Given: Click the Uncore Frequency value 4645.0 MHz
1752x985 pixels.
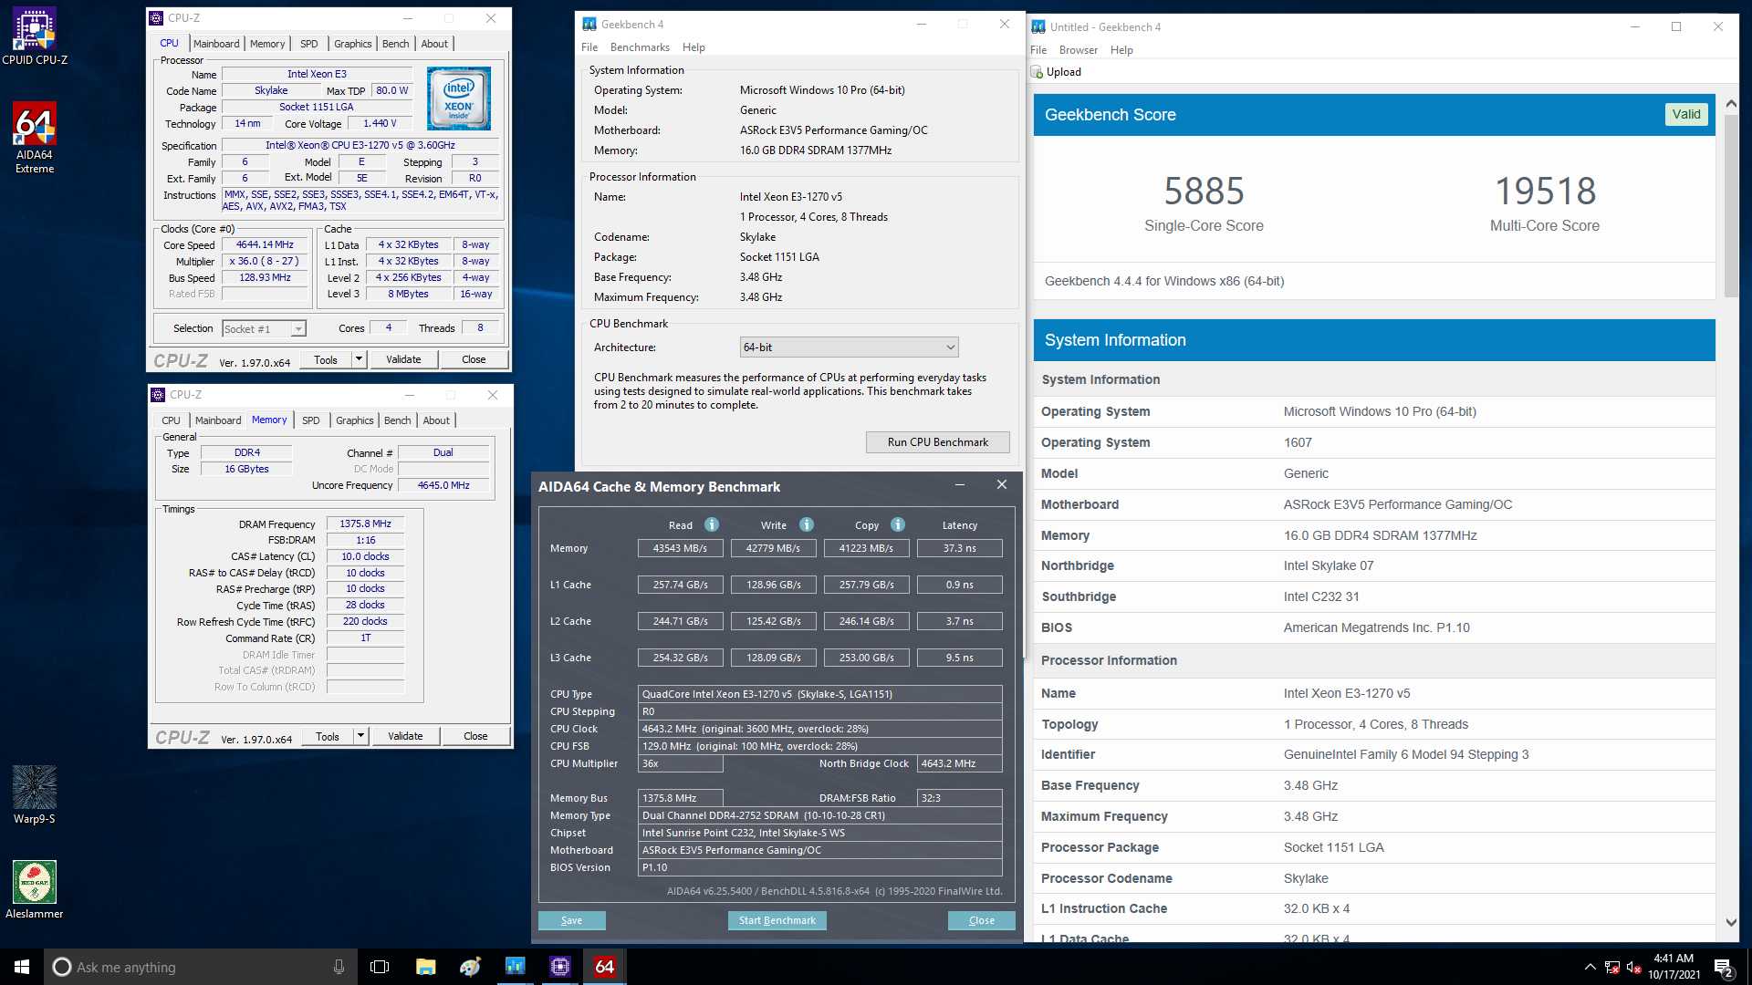Looking at the screenshot, I should pos(443,485).
